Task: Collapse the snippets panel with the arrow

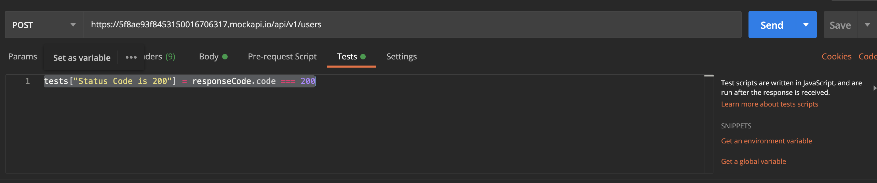Action: tap(874, 88)
